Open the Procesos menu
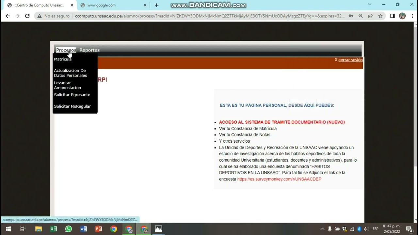The image size is (418, 235). point(66,50)
